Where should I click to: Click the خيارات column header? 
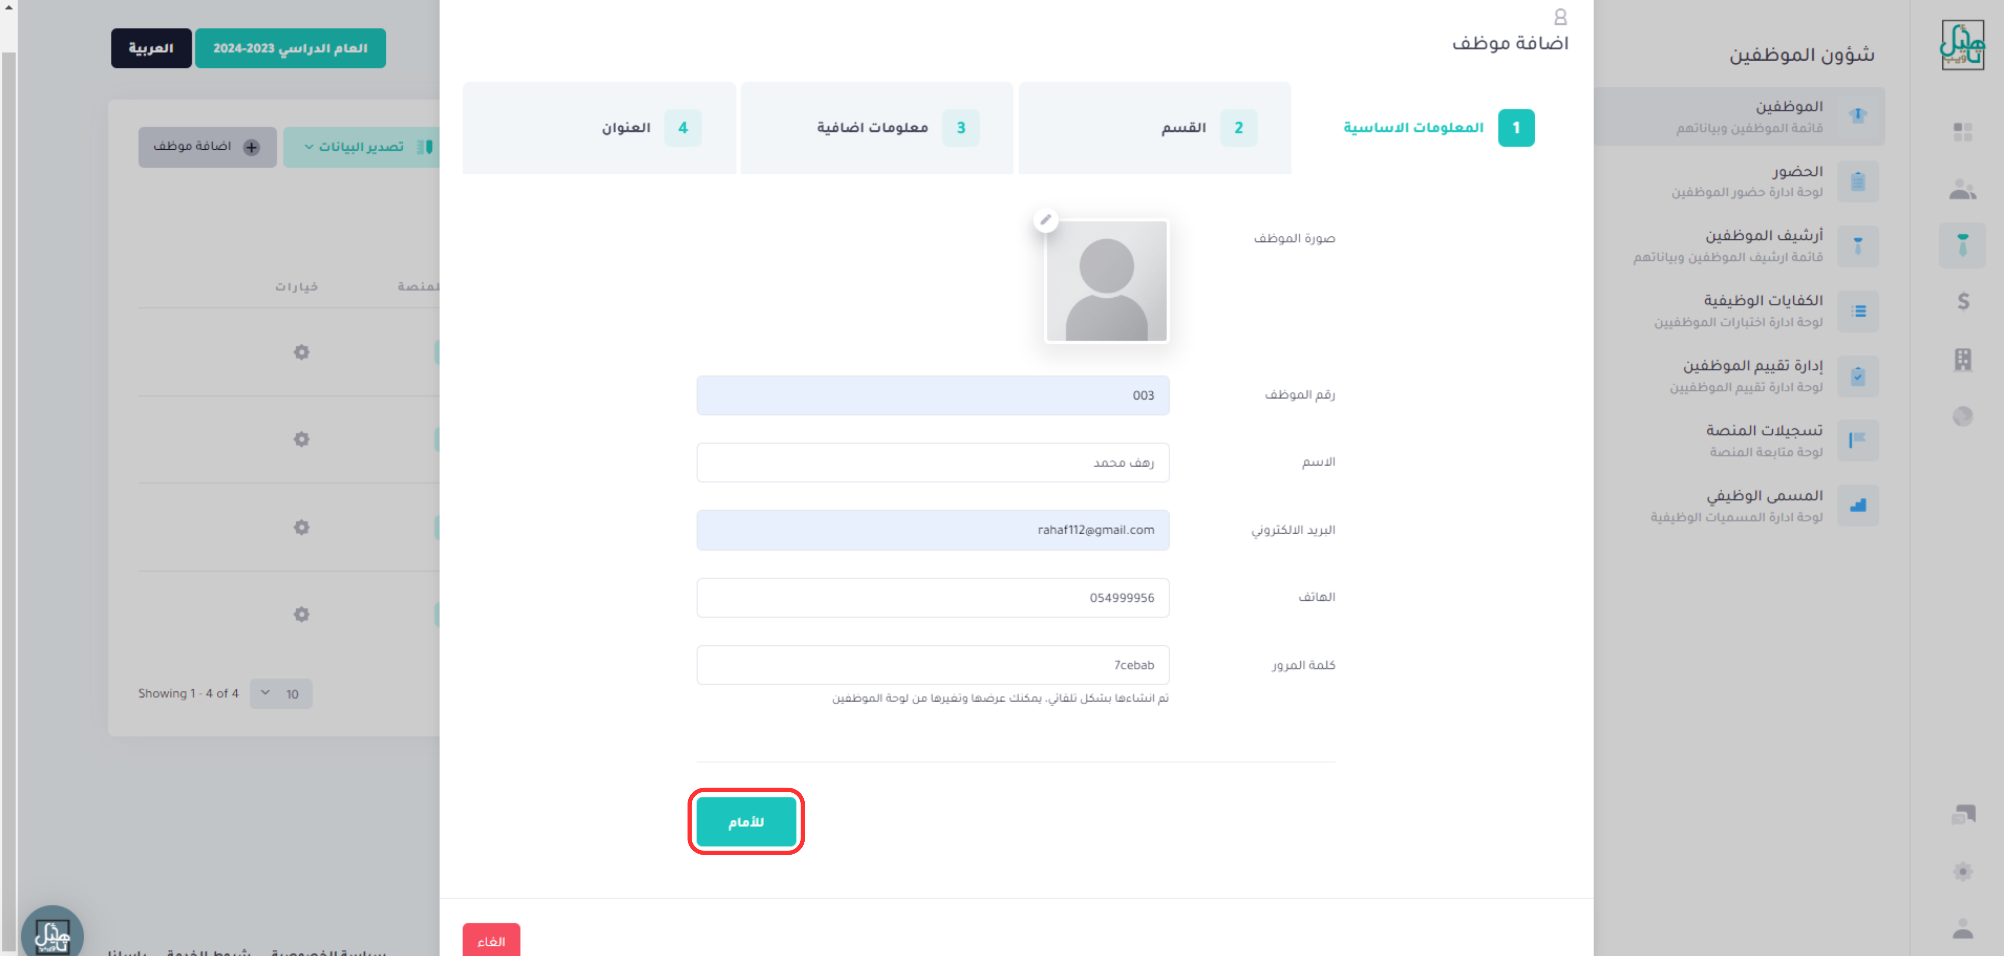pos(296,287)
